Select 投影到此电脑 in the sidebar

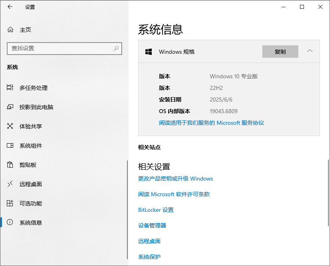point(36,107)
